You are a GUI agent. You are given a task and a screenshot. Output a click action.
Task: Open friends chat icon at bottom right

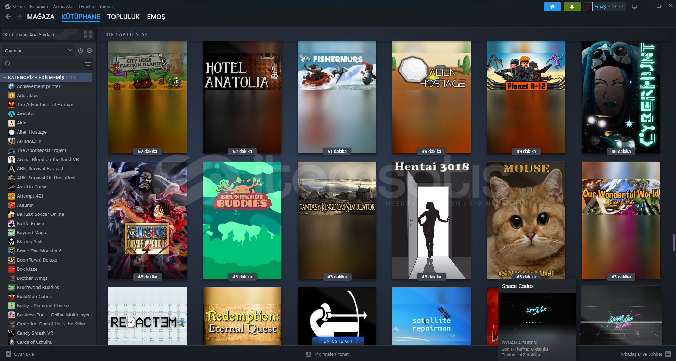tap(668, 354)
